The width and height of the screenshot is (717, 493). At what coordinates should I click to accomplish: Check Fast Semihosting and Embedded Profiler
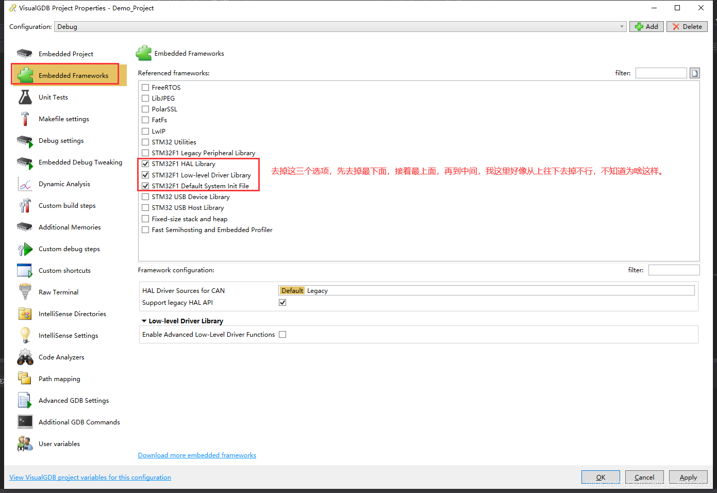click(x=145, y=230)
